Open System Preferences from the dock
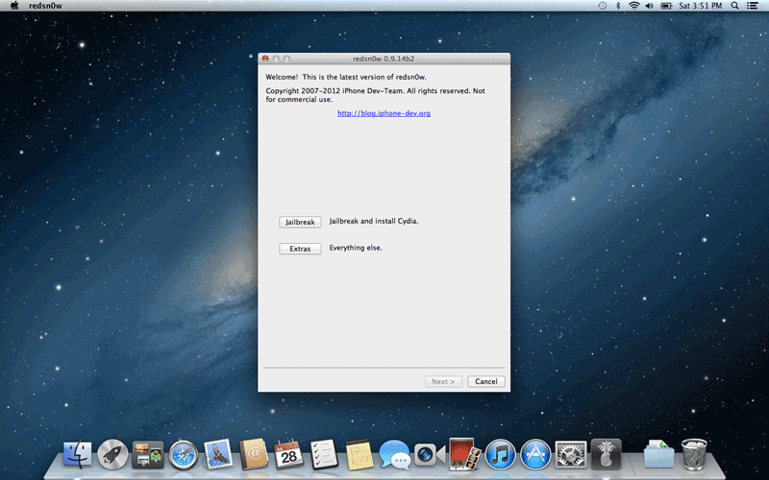The height and width of the screenshot is (480, 769). pyautogui.click(x=570, y=453)
